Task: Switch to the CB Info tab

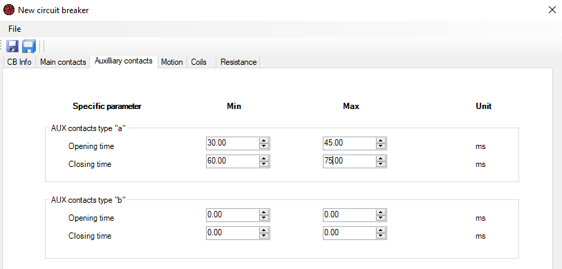Action: tap(19, 62)
